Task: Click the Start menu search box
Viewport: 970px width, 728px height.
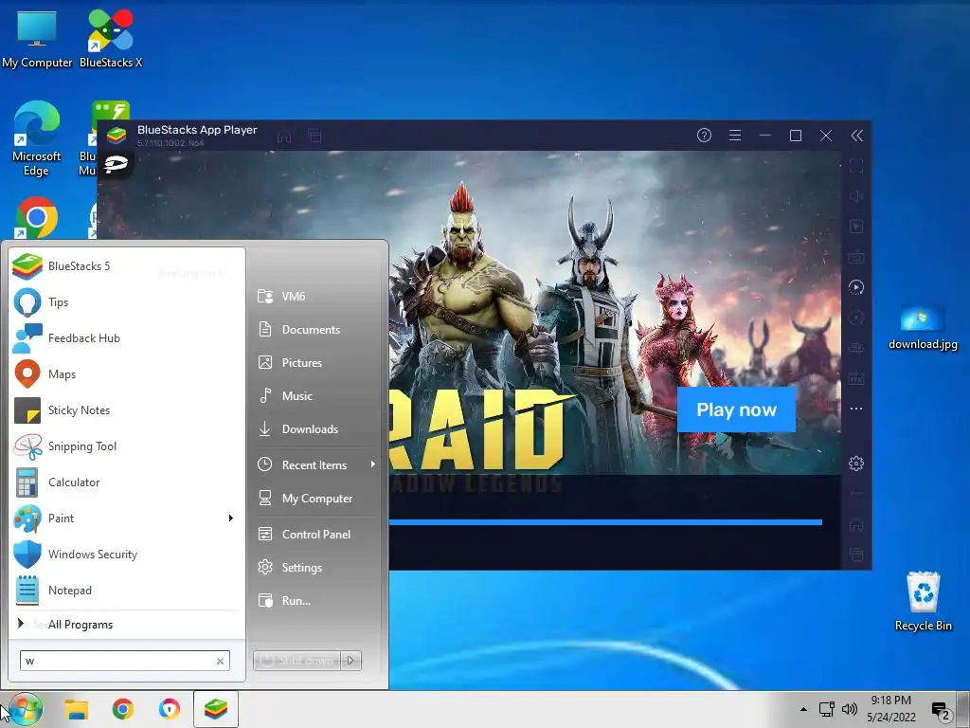Action: click(x=124, y=661)
